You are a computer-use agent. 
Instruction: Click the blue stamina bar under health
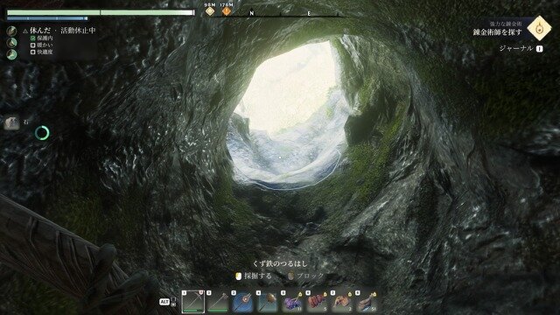pos(47,18)
